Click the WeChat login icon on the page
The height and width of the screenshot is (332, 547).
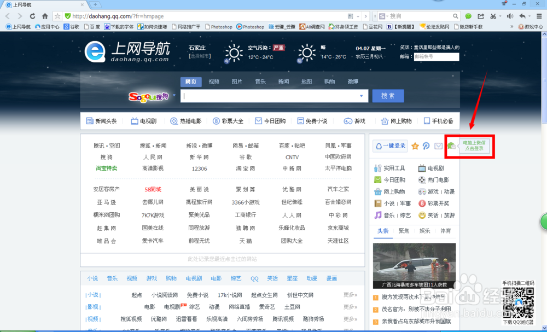pyautogui.click(x=451, y=146)
